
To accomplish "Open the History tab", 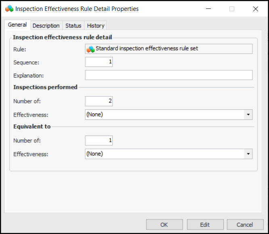I will point(96,25).
